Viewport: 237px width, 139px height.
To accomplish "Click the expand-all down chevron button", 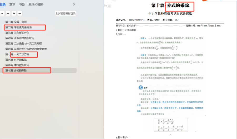I will 2,13.
